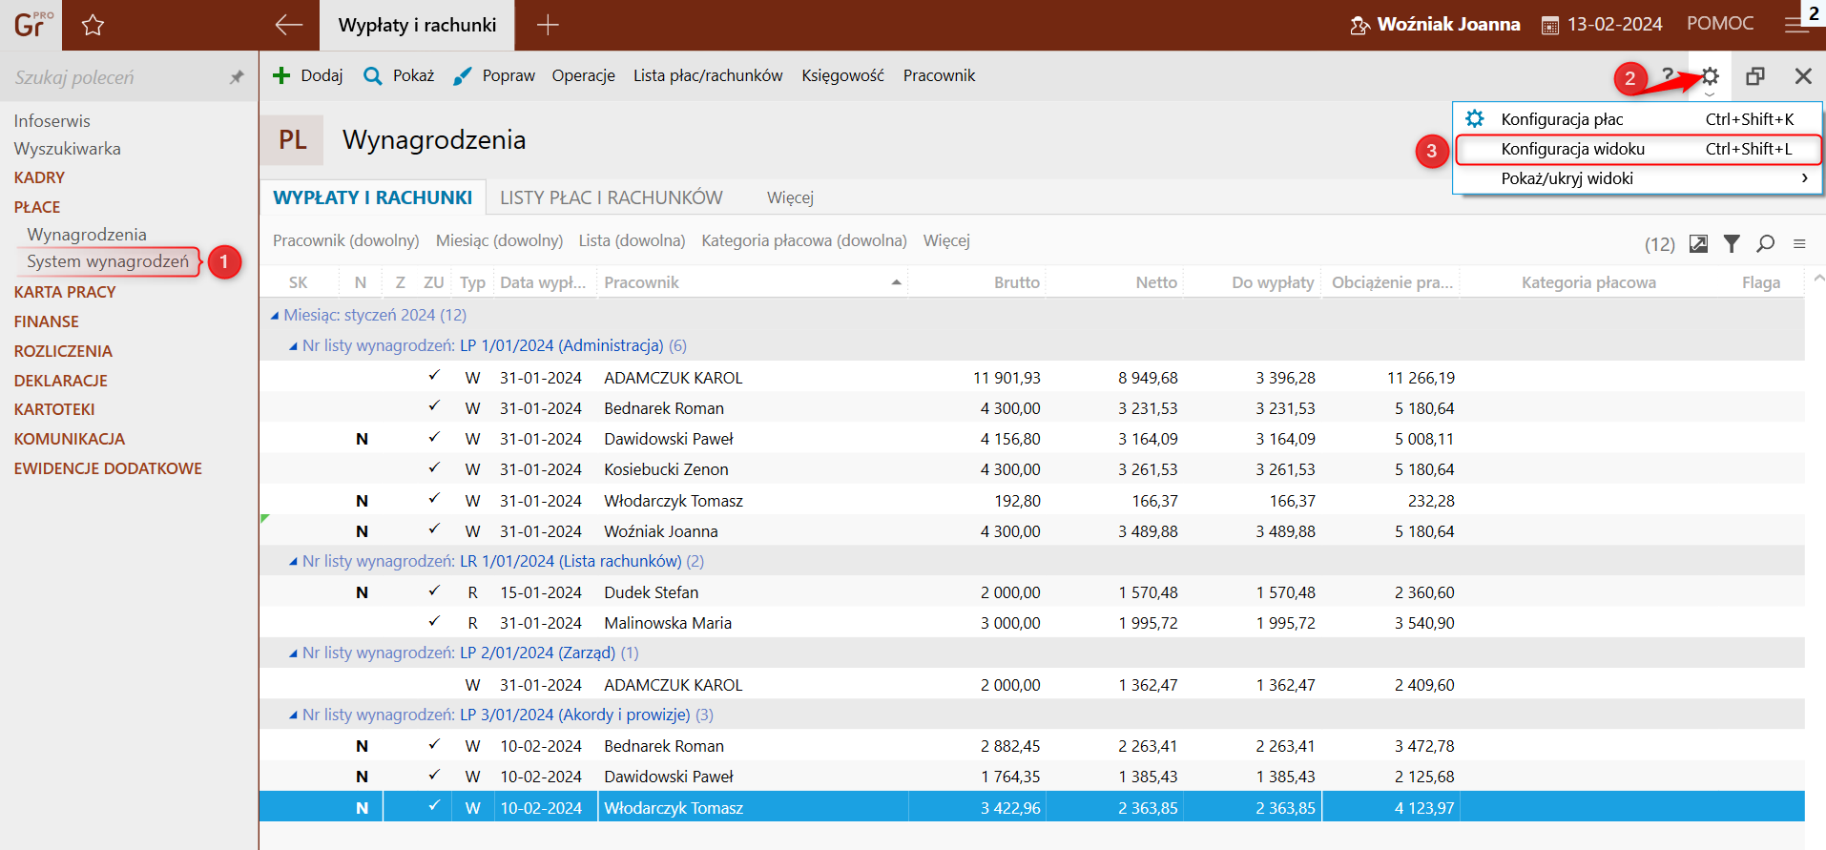Click the Dodaj button
This screenshot has width=1826, height=850.
[x=307, y=75]
